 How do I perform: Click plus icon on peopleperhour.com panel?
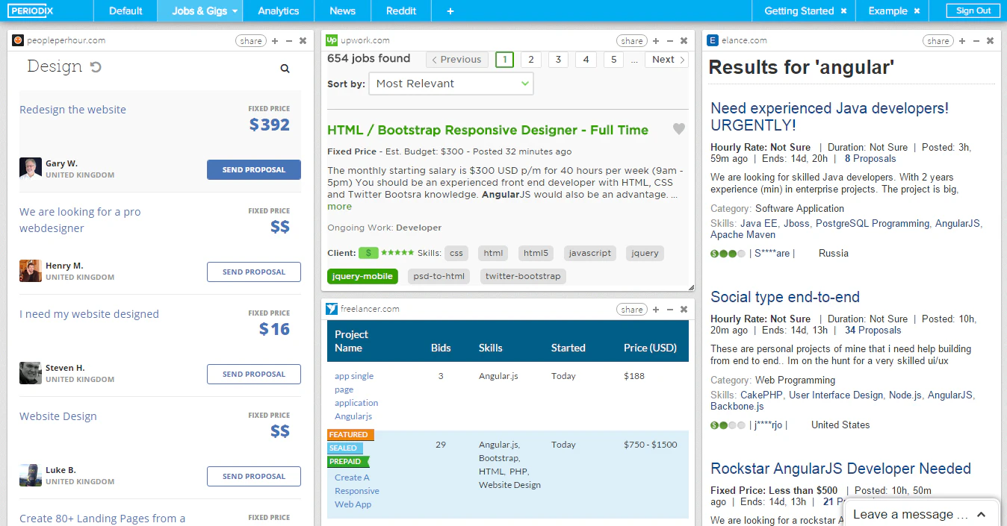[275, 41]
